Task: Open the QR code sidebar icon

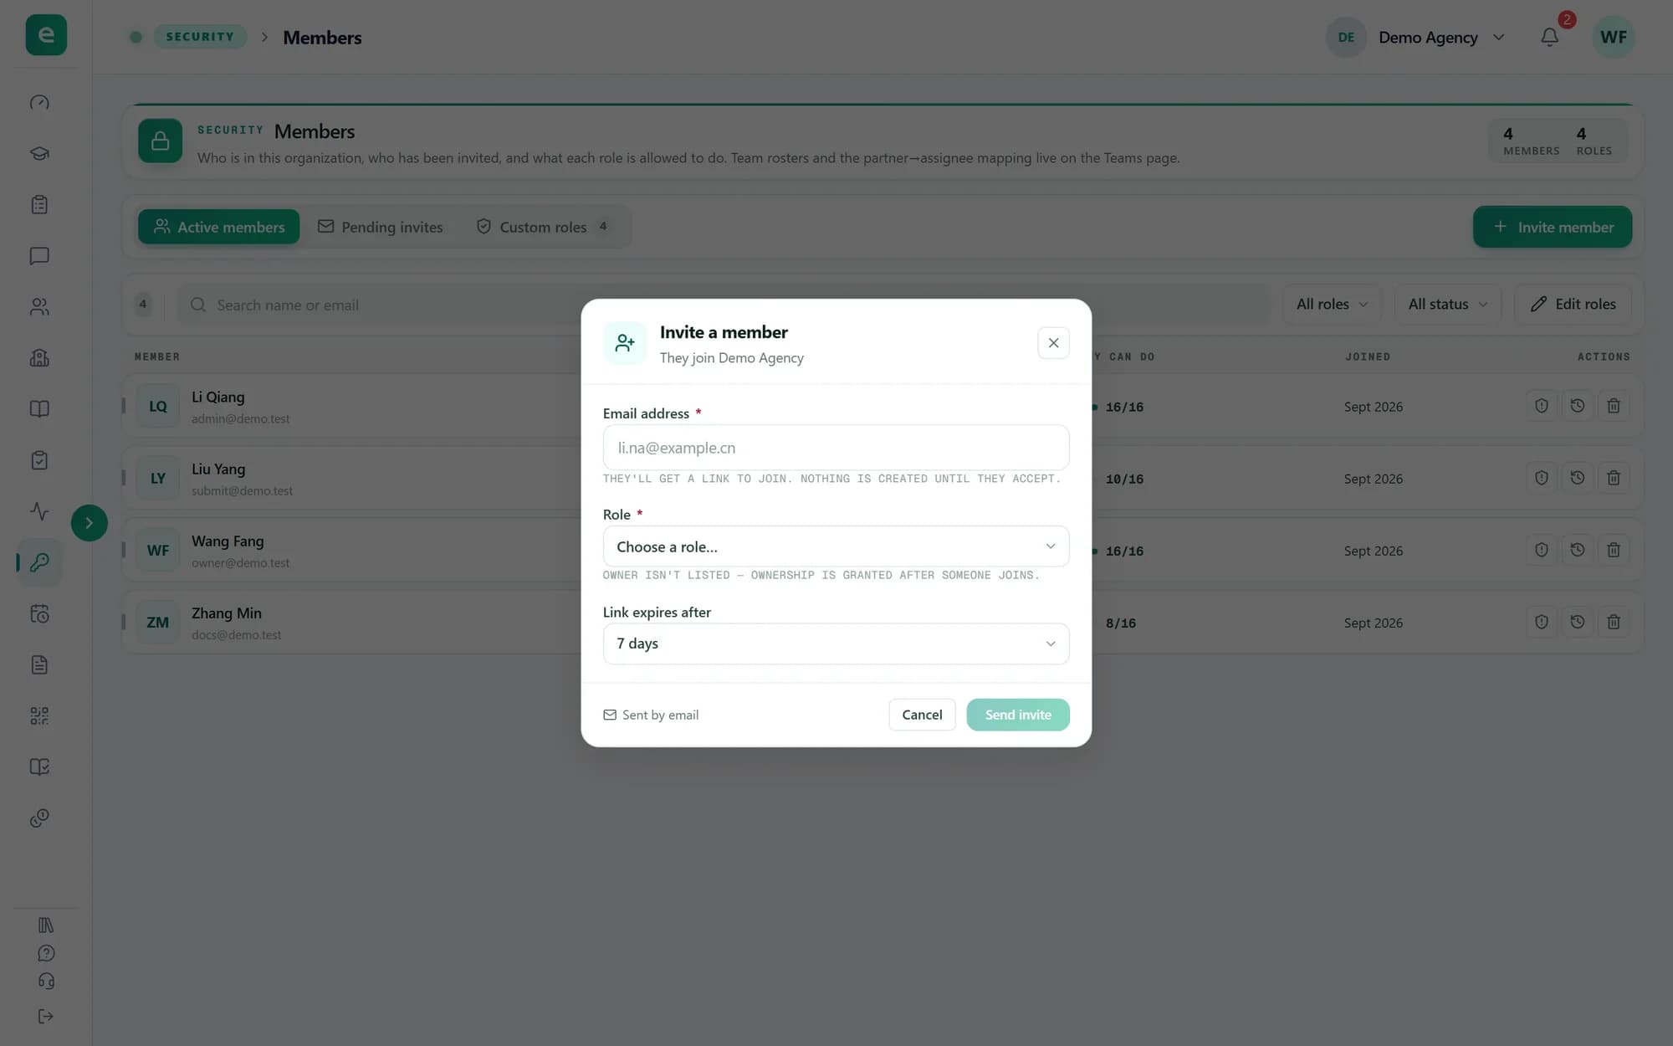Action: click(39, 715)
